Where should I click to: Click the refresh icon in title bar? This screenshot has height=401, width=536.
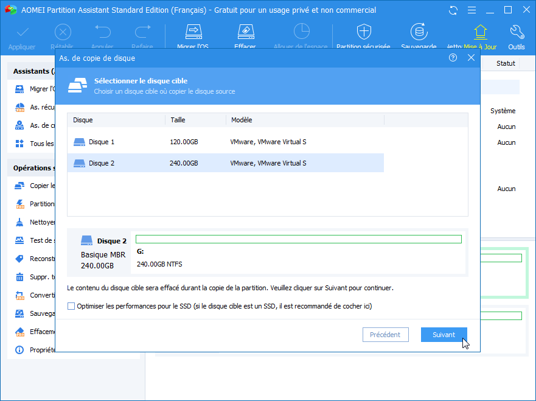[453, 10]
